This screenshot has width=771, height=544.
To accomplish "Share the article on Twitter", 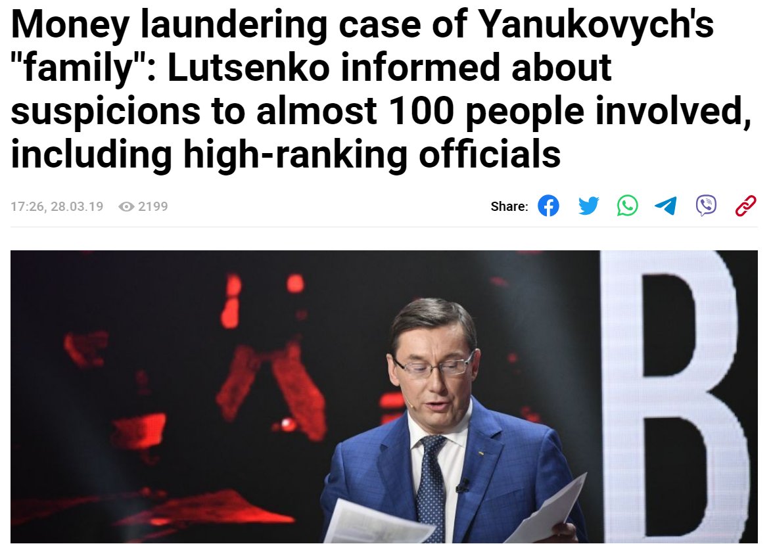I will click(x=588, y=206).
